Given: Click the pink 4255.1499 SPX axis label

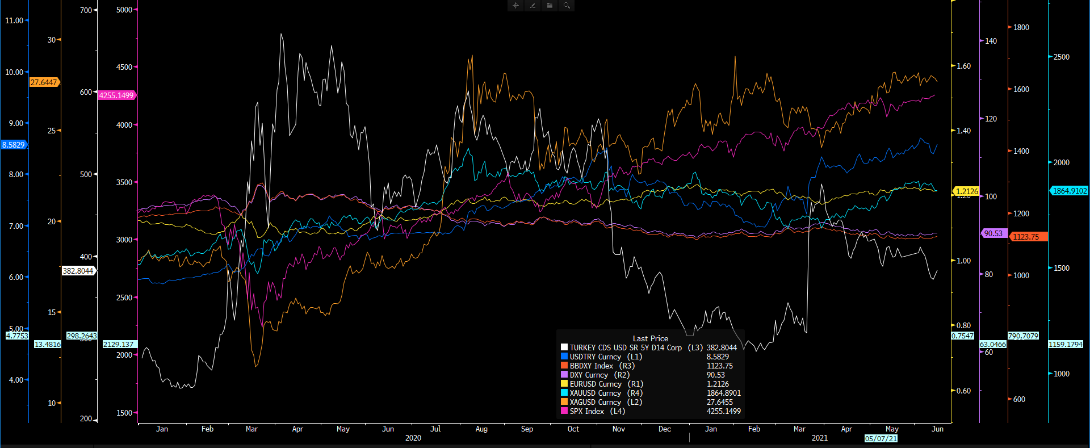Looking at the screenshot, I should (x=117, y=95).
